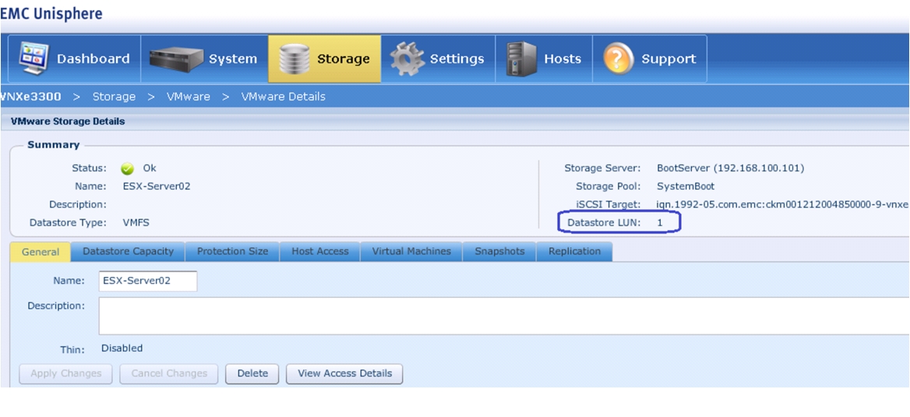
Task: Open the Hosts navigation label
Action: pos(563,59)
